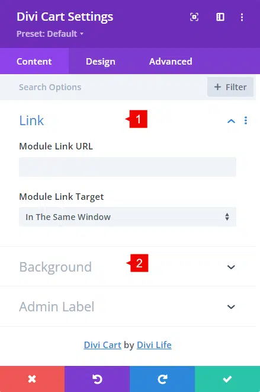Undo the last change with the purple arrow
260x392 pixels.
point(97,379)
